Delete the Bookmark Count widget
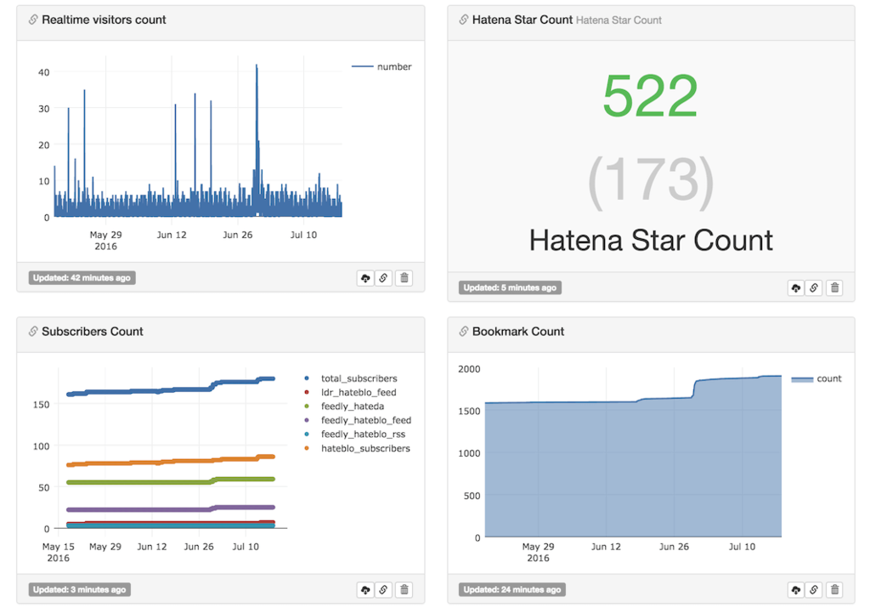The image size is (870, 608). [x=835, y=589]
